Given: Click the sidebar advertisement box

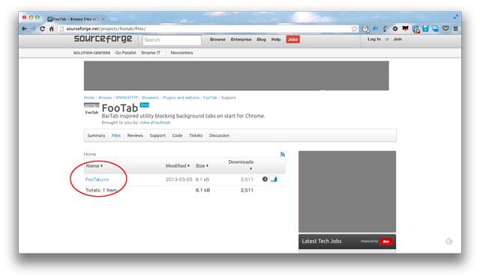Looking at the screenshot, I should click(347, 191).
